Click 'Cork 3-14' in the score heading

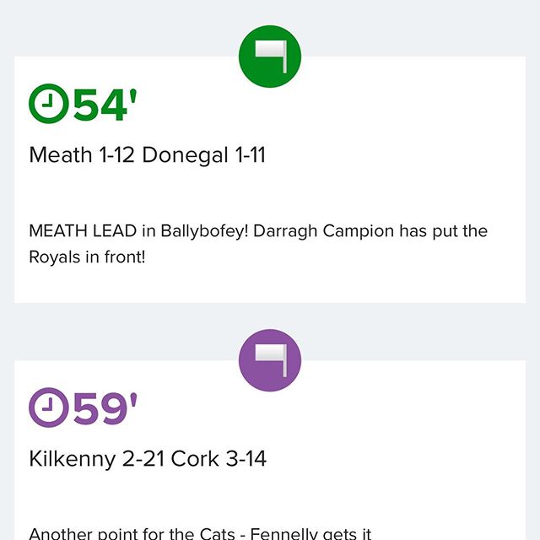[x=219, y=459]
